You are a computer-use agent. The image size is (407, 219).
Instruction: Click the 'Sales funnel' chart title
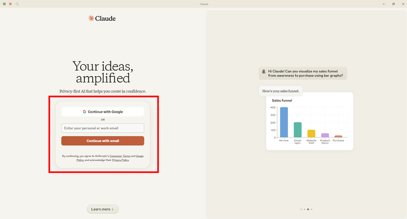tap(282, 101)
